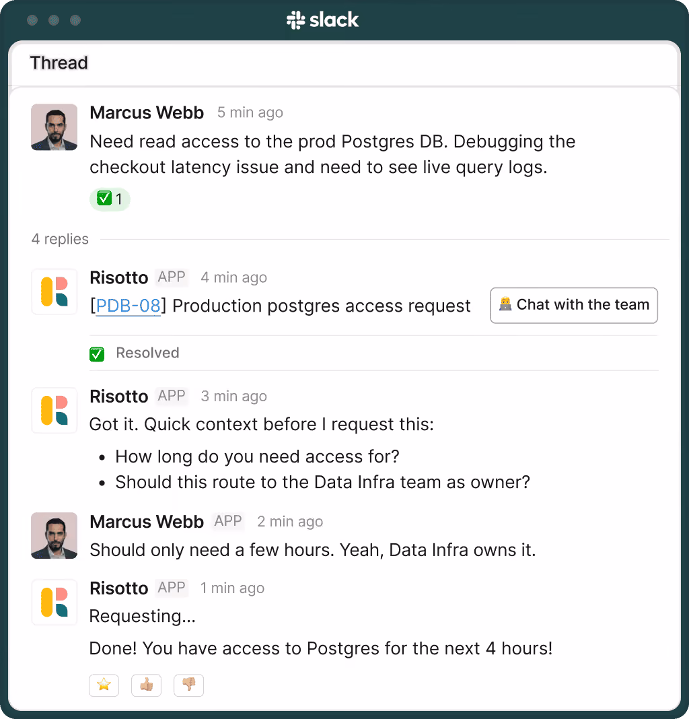Expand the 4 replies indicator
This screenshot has height=719, width=689.
pyautogui.click(x=60, y=239)
